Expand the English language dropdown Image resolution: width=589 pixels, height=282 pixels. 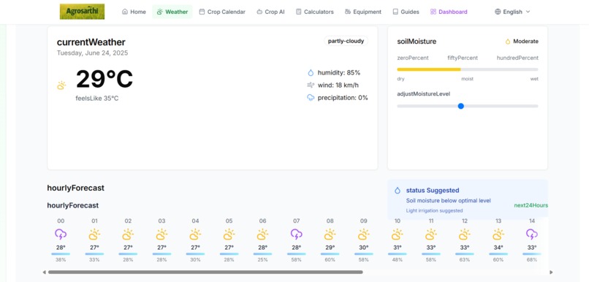[512, 12]
